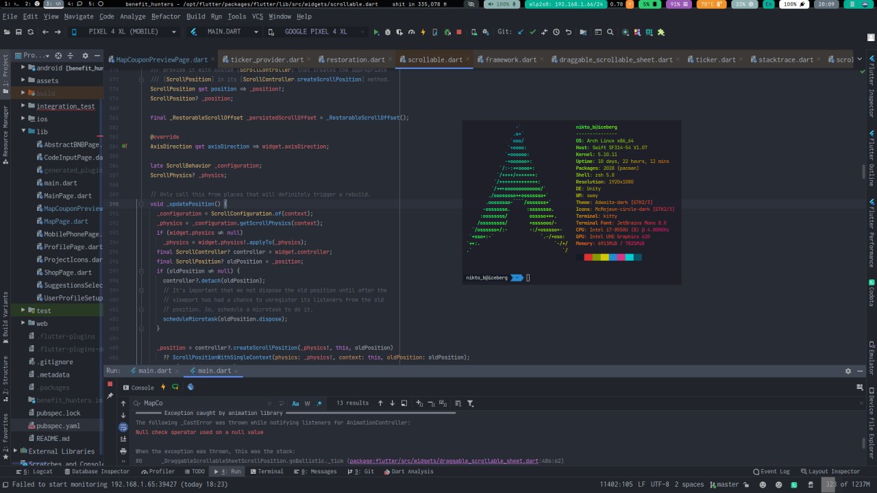Image resolution: width=877 pixels, height=493 pixels.
Task: Stop run process in Run panel
Action: [x=110, y=384]
